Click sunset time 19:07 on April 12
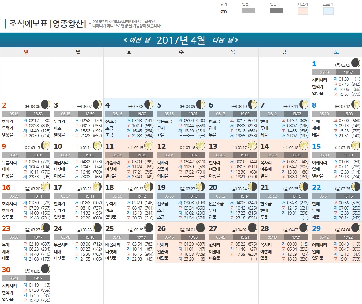Viewport: 362px width, 304px height. (x=193, y=155)
